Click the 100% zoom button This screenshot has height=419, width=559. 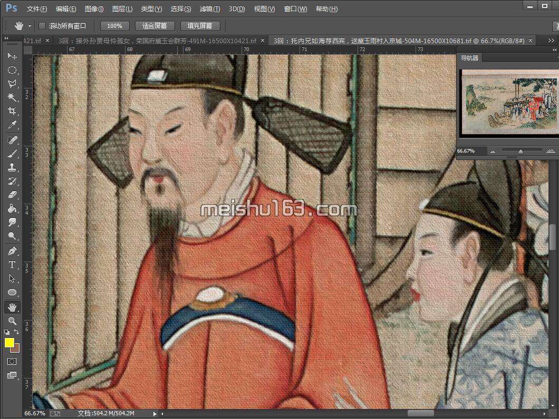(114, 26)
